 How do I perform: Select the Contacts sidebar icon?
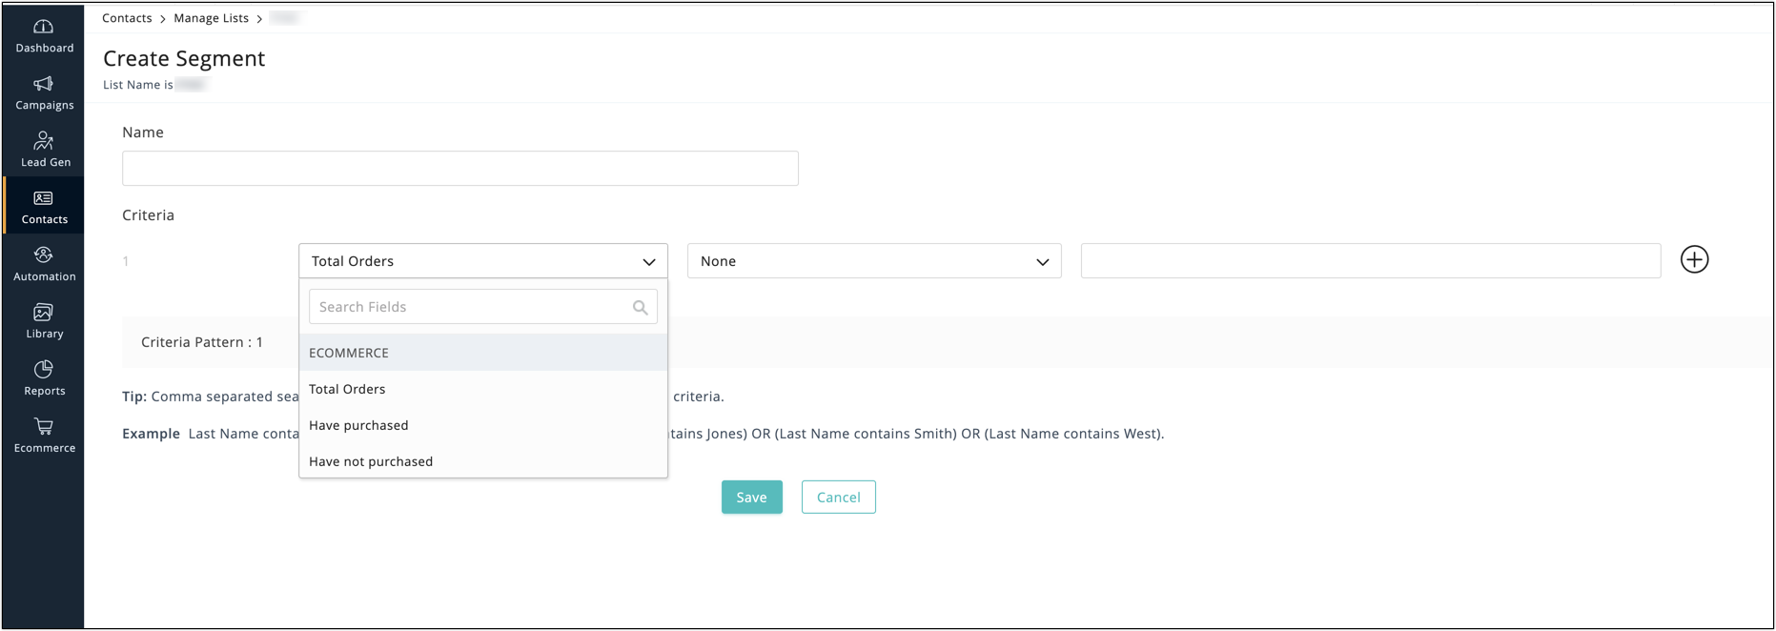(44, 198)
